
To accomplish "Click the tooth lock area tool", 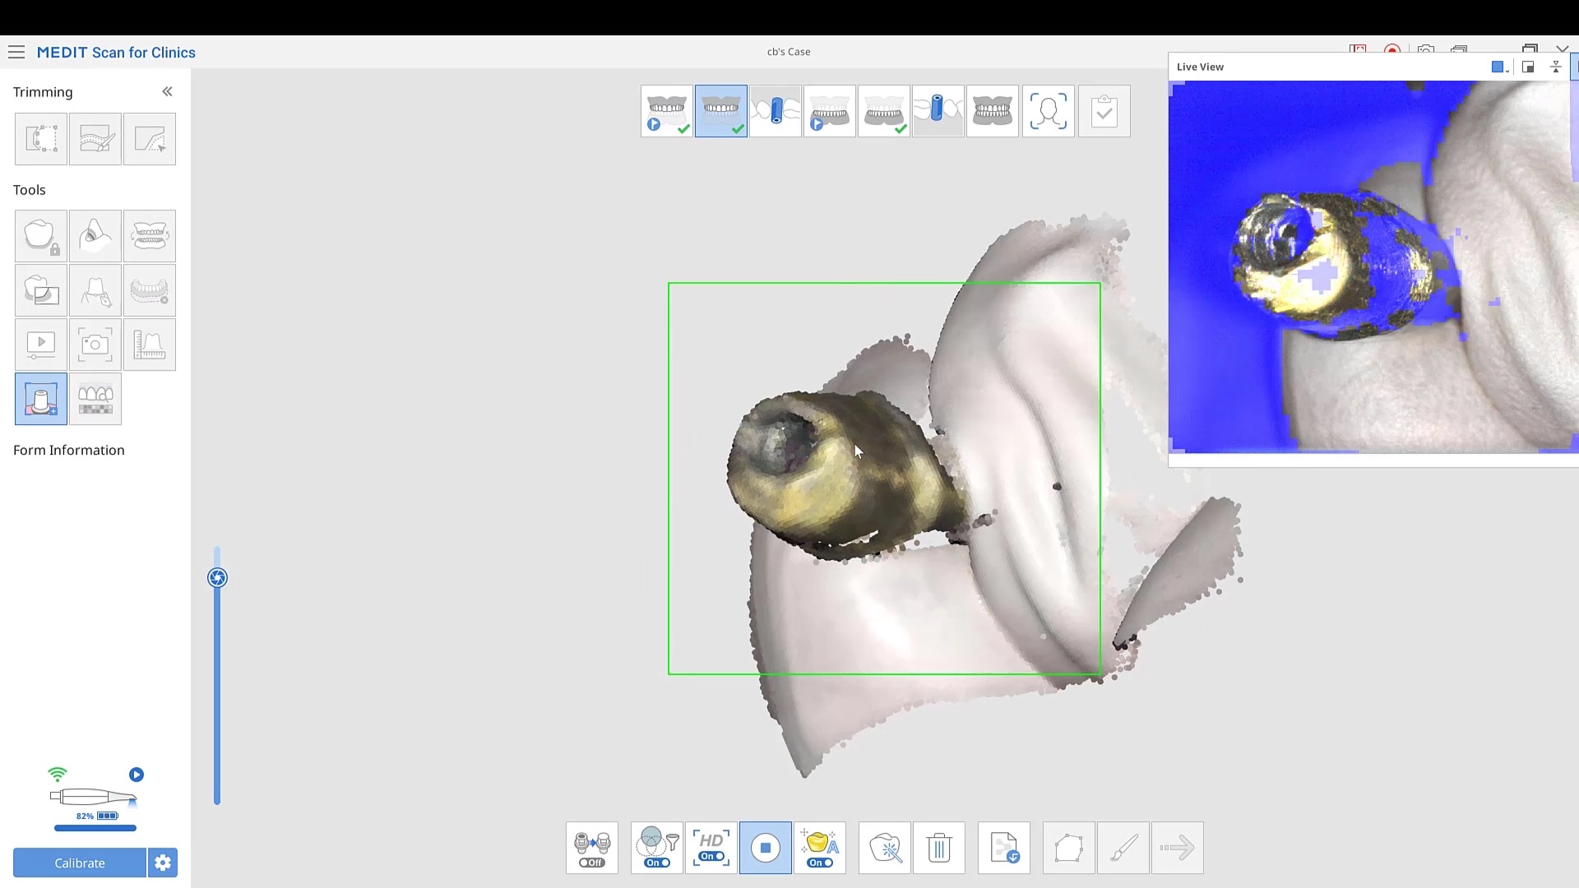I will [41, 236].
